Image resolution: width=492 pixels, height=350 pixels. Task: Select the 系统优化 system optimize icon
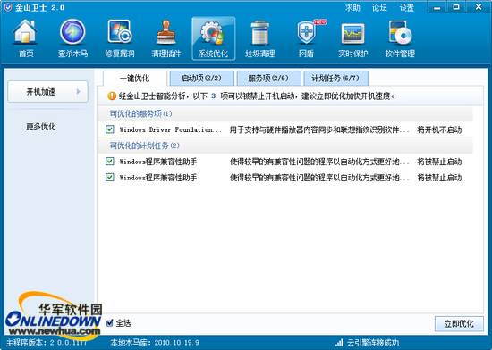[214, 38]
